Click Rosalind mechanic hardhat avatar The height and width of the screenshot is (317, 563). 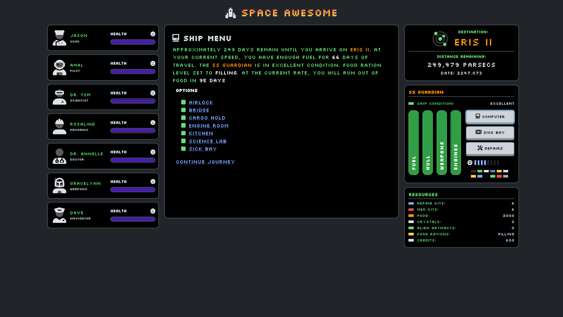(x=60, y=127)
